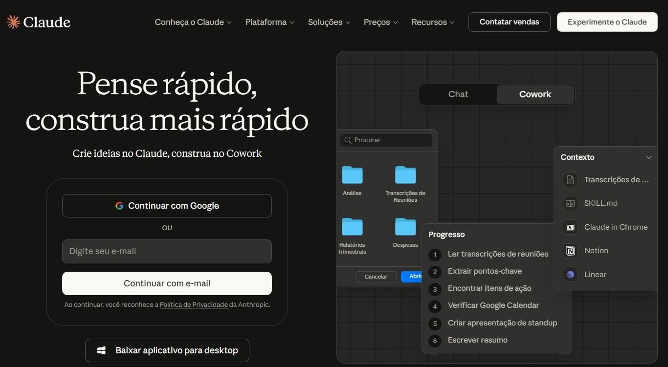Click the Continuar com Google button
The height and width of the screenshot is (367, 668).
(x=167, y=206)
